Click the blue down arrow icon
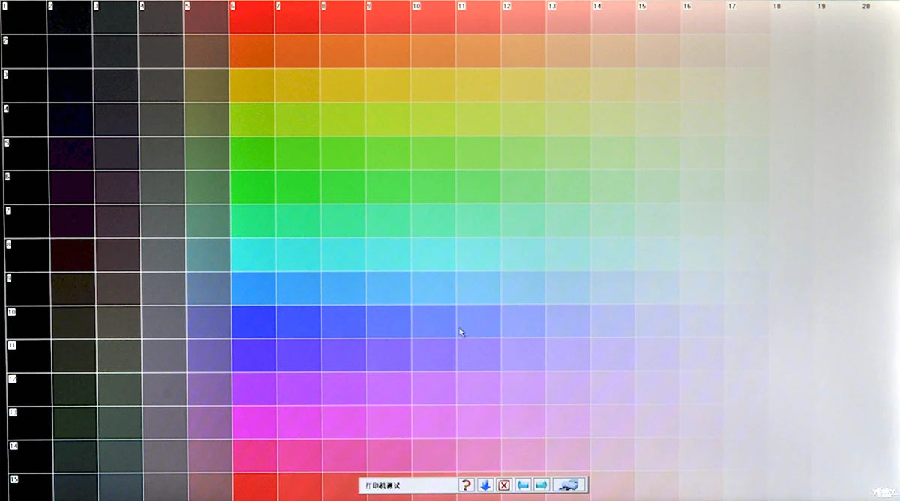 coord(485,485)
